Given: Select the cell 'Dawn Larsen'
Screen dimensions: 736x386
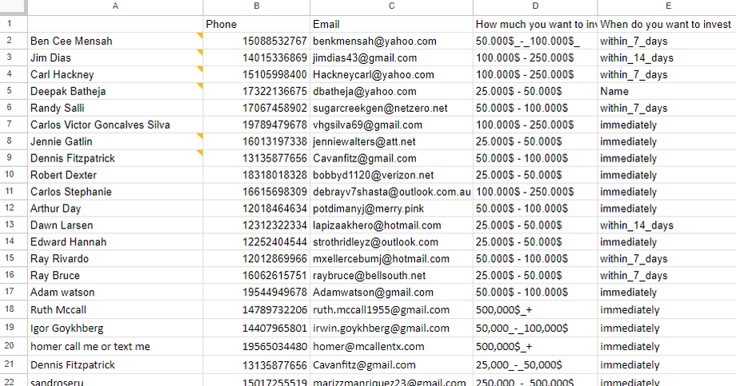Looking at the screenshot, I should coord(115,225).
